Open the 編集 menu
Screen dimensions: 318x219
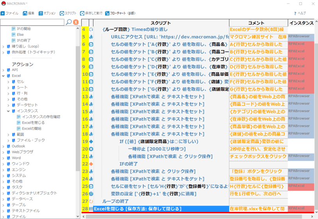point(28,13)
